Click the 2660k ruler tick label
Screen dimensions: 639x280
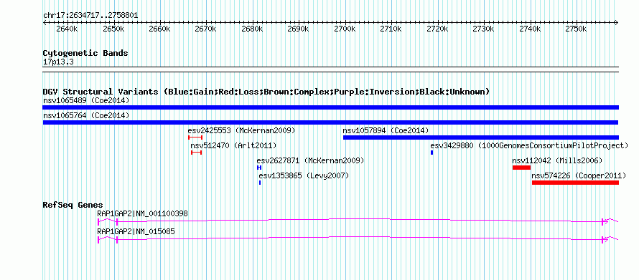[x=159, y=29]
